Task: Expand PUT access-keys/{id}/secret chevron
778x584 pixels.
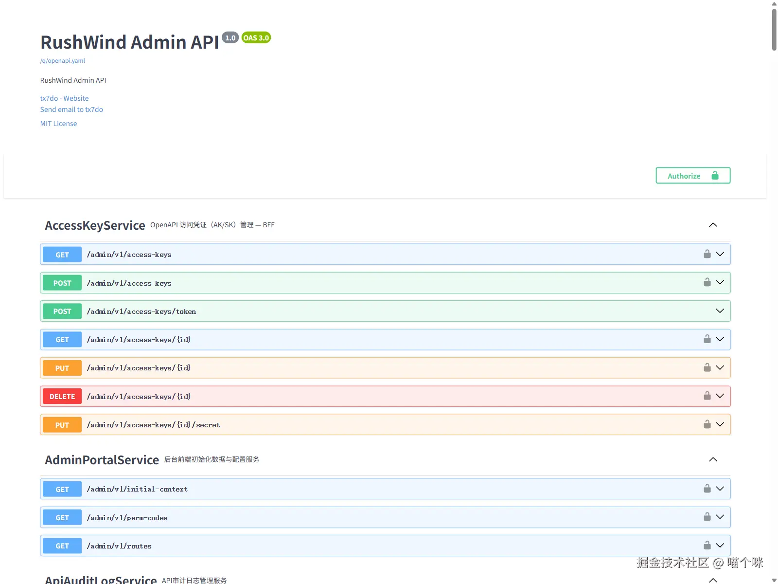Action: [720, 424]
